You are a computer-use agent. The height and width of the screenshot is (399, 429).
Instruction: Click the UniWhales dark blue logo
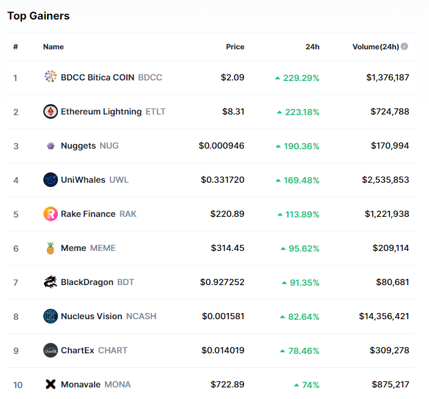coord(51,180)
